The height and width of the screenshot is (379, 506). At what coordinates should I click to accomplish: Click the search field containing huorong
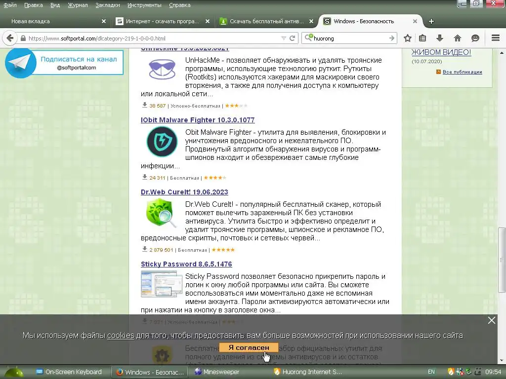[350, 38]
